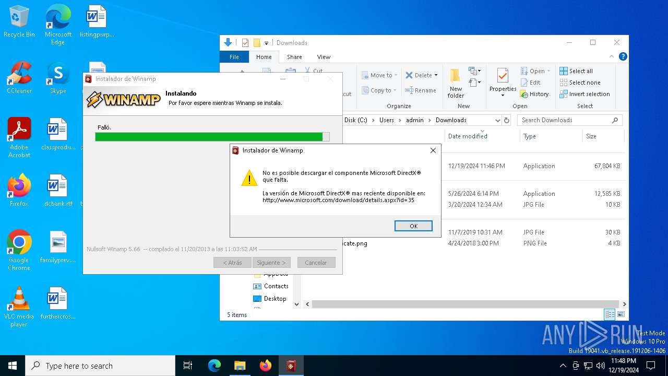Open CCleaner desktop icon
Image resolution: width=668 pixels, height=376 pixels.
pyautogui.click(x=19, y=78)
